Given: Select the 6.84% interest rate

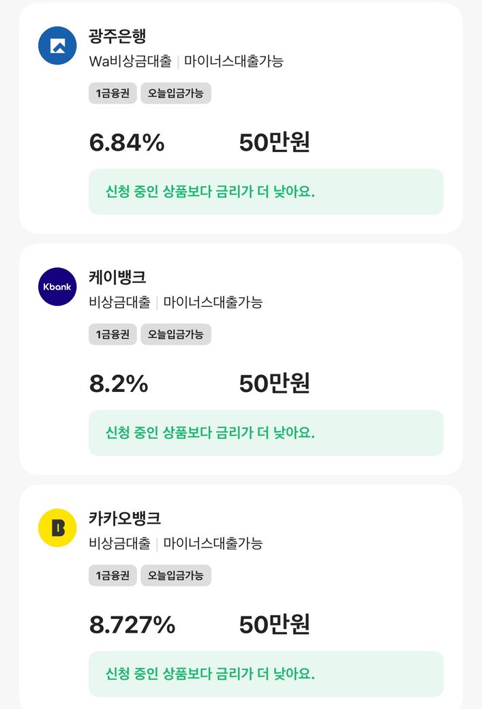Looking at the screenshot, I should [x=127, y=143].
